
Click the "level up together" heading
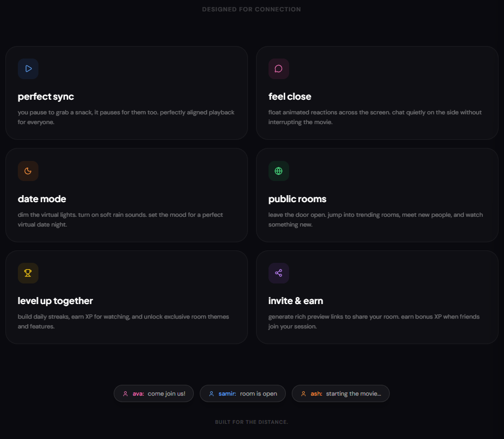pos(55,301)
